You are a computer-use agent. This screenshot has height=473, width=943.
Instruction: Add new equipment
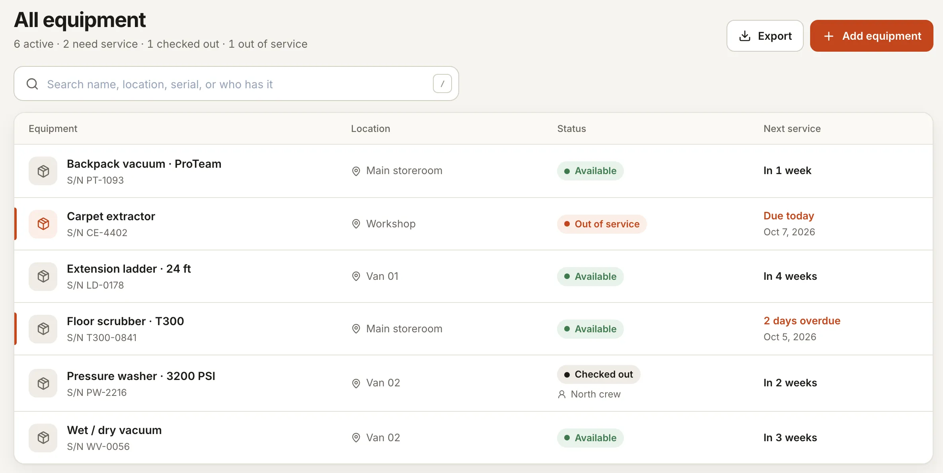pos(871,36)
